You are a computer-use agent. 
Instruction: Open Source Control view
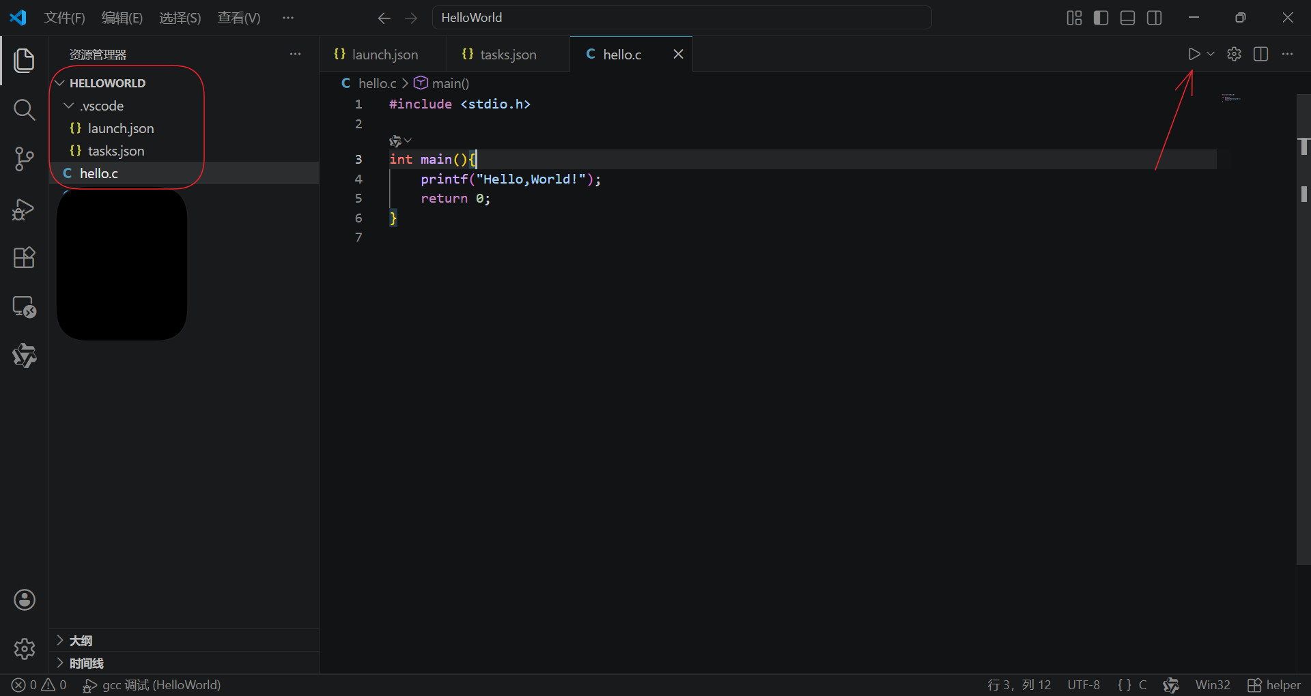click(24, 159)
